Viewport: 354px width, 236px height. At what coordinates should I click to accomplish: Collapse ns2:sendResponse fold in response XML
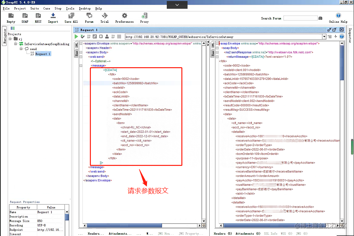pyautogui.click(x=217, y=52)
